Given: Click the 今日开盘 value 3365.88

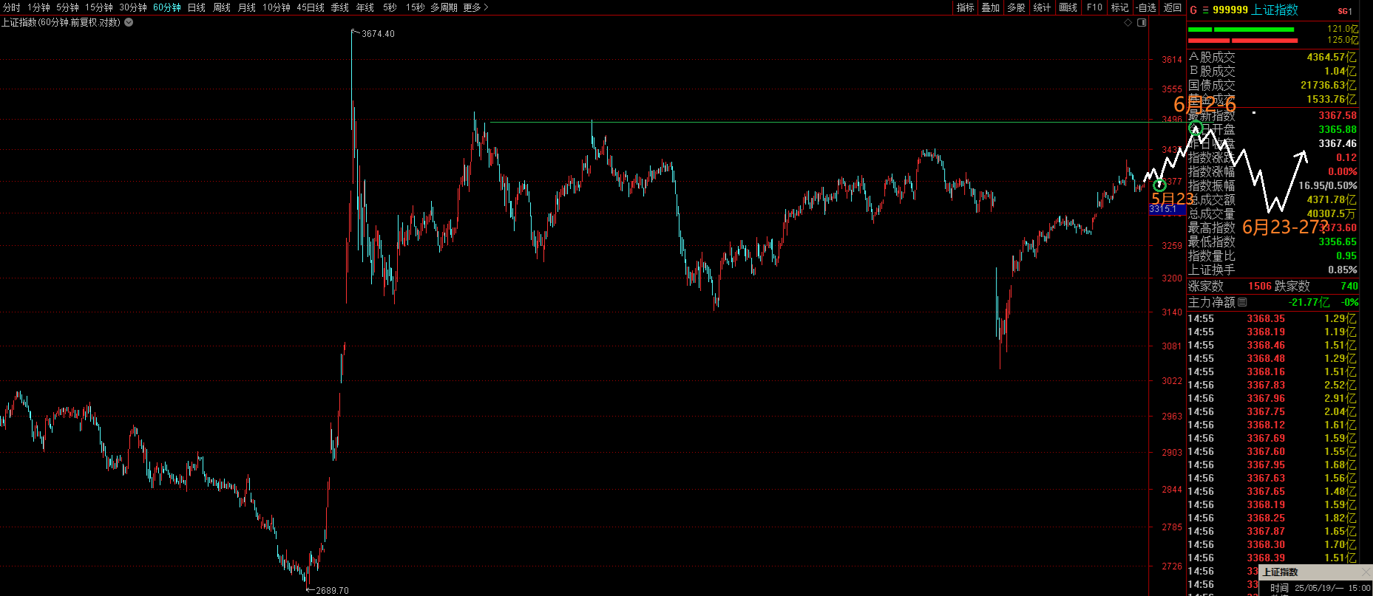Looking at the screenshot, I should tap(1338, 129).
